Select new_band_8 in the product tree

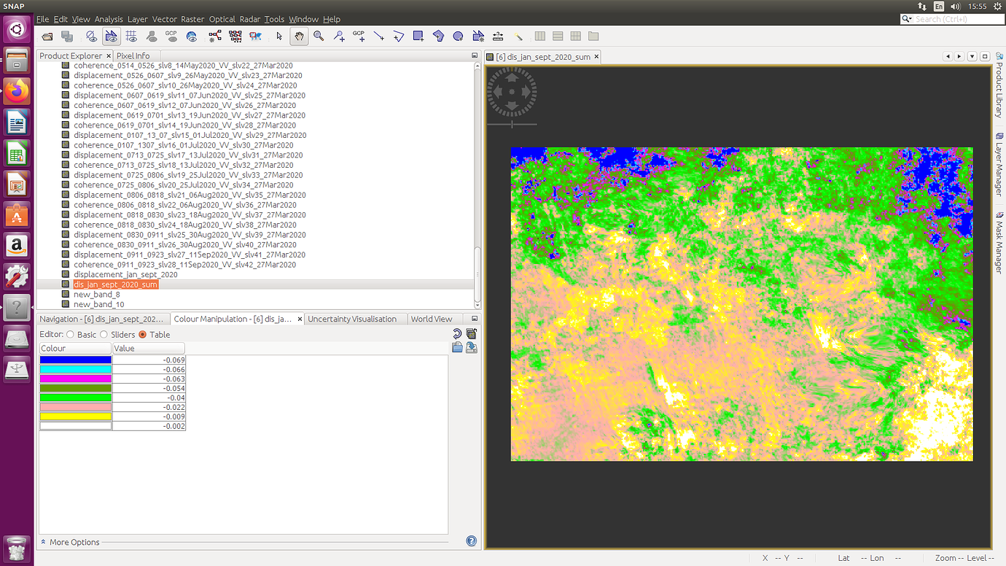97,295
